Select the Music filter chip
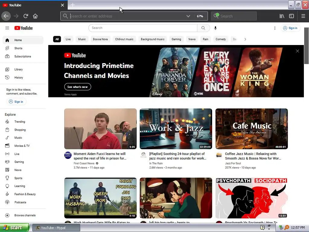Viewport: 309px width, 232px height. 82,39
